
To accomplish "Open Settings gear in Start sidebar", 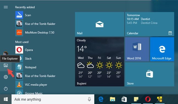I will point(6,77).
